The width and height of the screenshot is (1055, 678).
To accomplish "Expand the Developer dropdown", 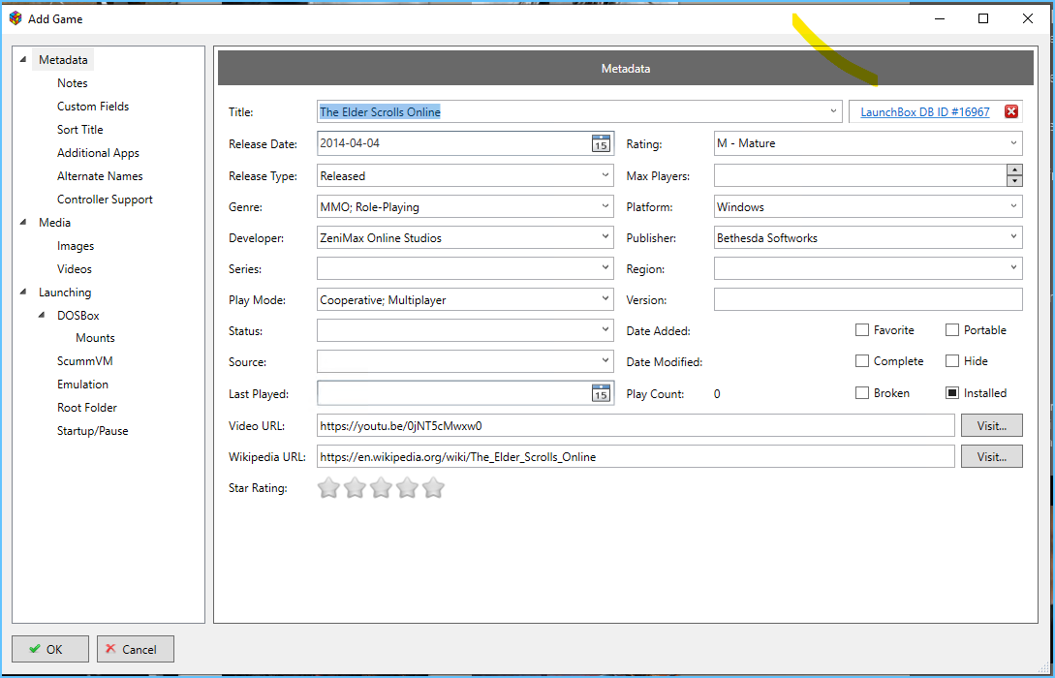I will pos(605,237).
